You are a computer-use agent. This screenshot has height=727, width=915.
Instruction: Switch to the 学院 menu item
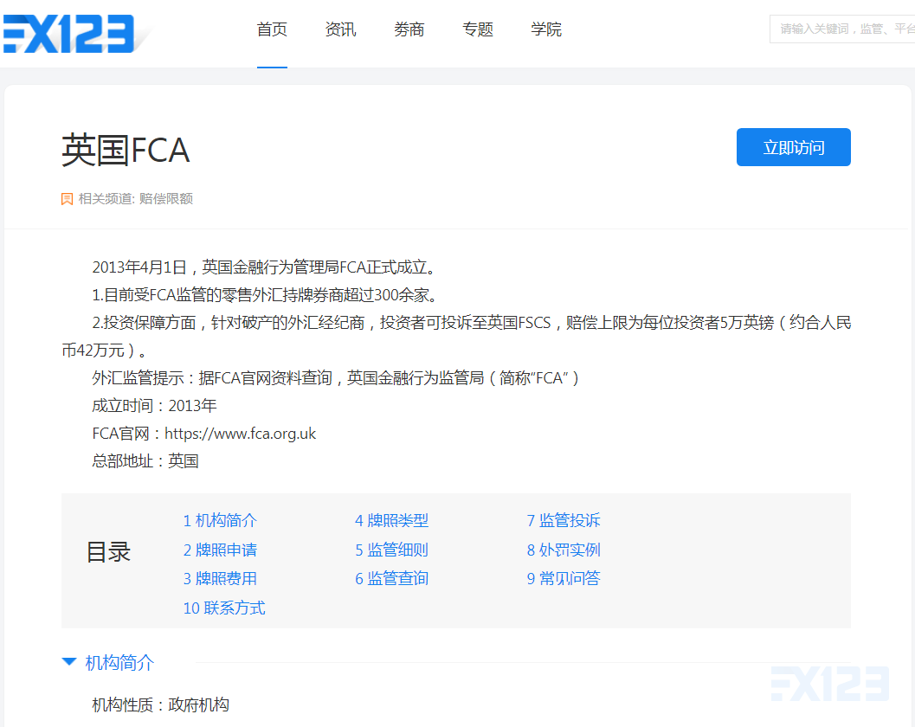coord(546,29)
